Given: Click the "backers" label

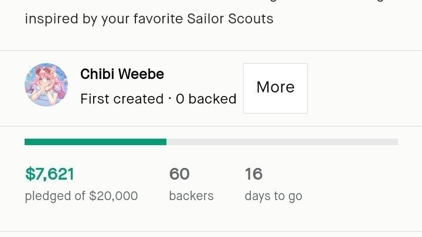Looking at the screenshot, I should click(191, 195).
